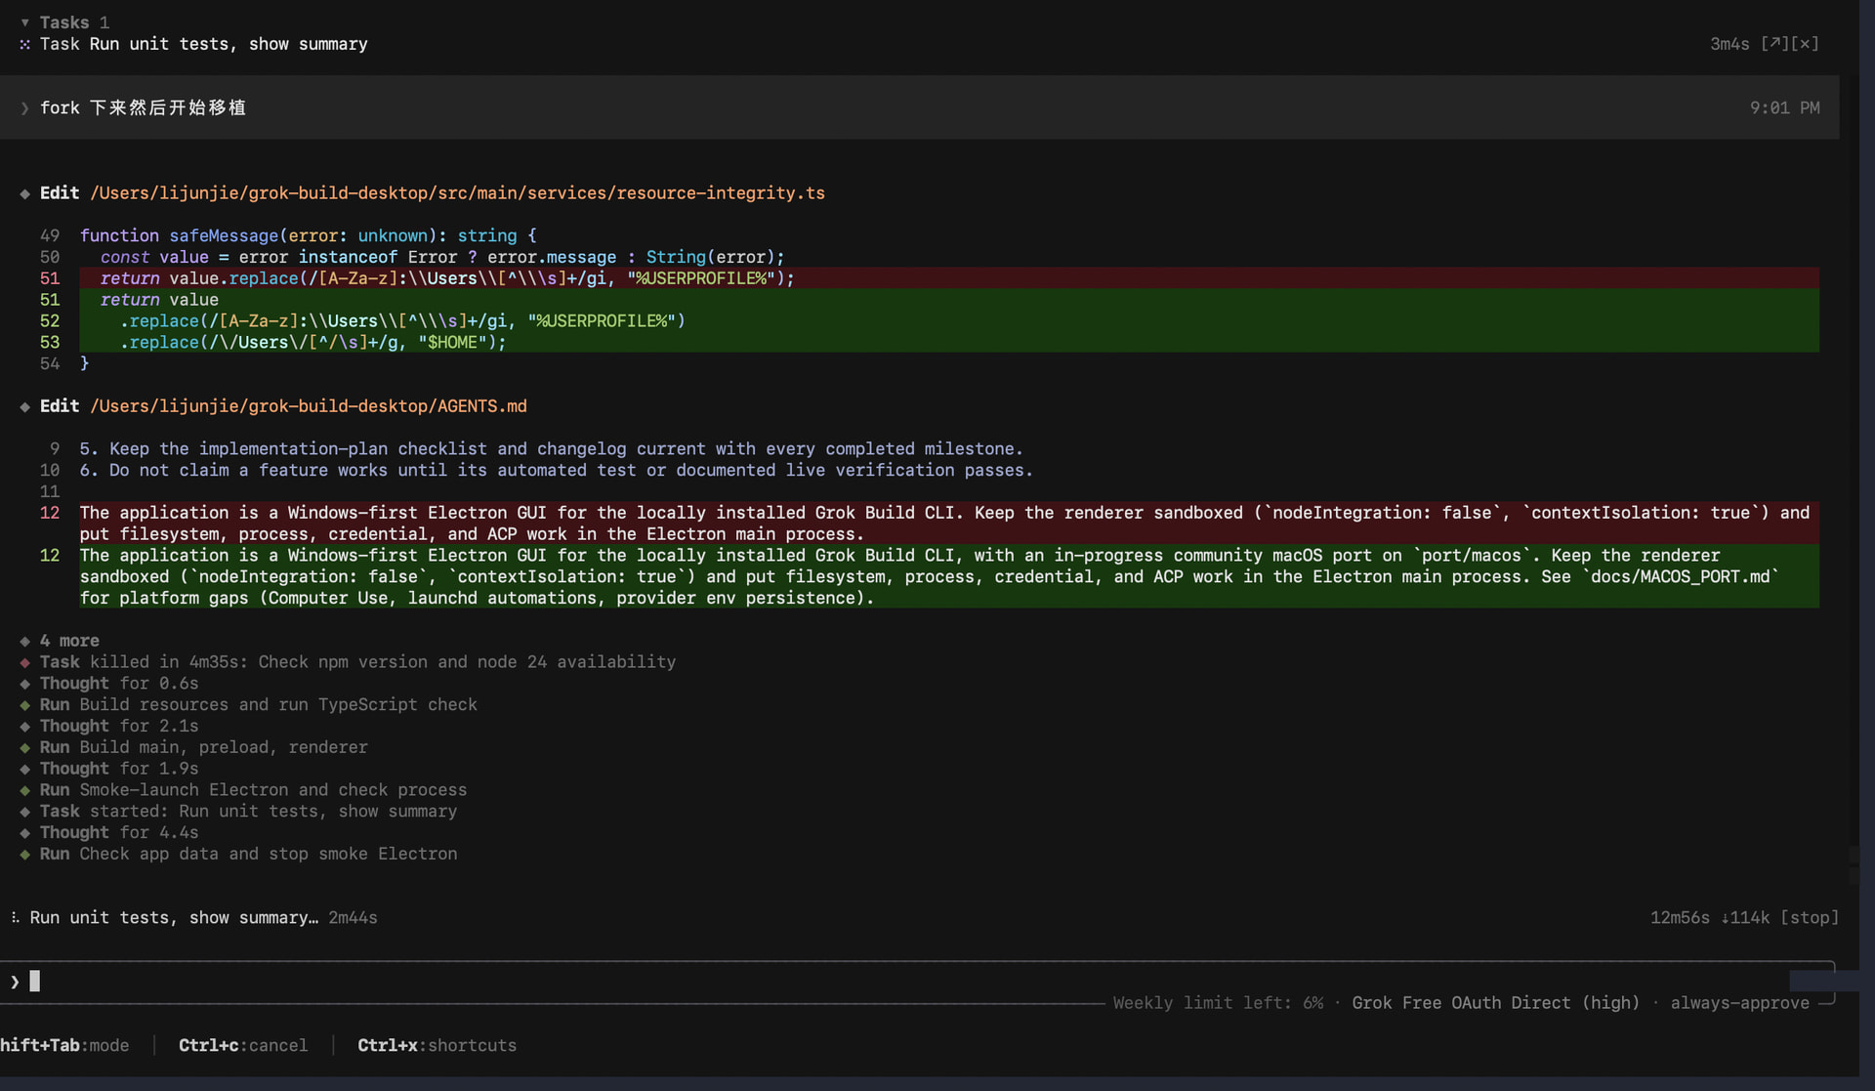This screenshot has width=1875, height=1091.
Task: Expand 'Thought for 2.1s' entry
Action: tap(119, 727)
